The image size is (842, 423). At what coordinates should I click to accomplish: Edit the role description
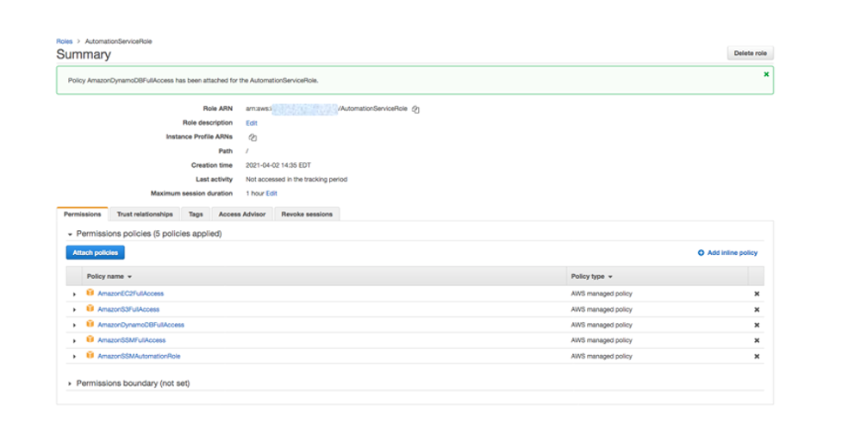[x=252, y=123]
